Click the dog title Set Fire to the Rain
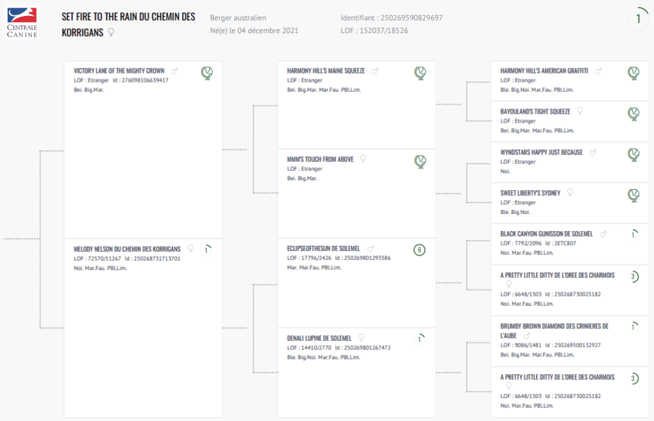Viewport: 654px width, 421px height. pos(128,17)
